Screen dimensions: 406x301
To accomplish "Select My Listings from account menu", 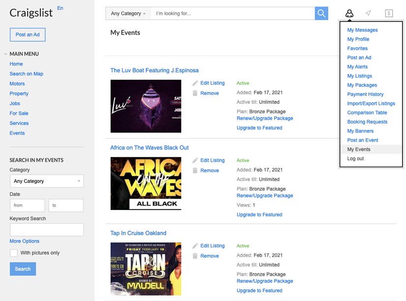I will point(359,76).
